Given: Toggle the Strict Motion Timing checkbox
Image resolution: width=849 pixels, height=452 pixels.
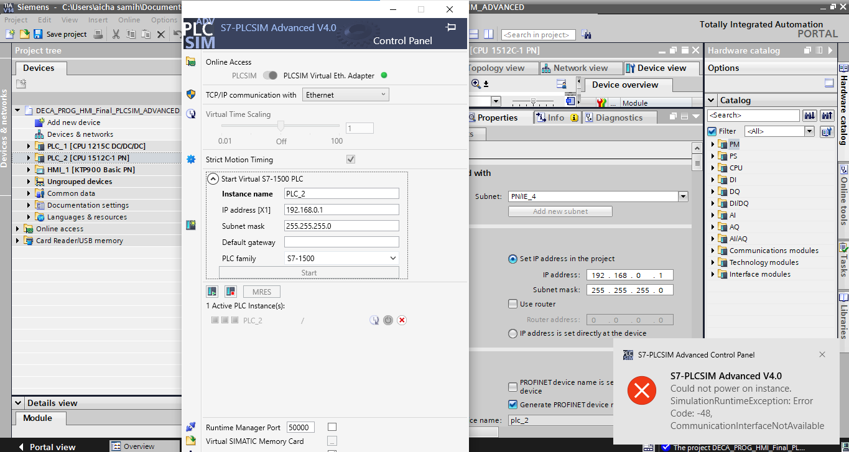Looking at the screenshot, I should (351, 160).
